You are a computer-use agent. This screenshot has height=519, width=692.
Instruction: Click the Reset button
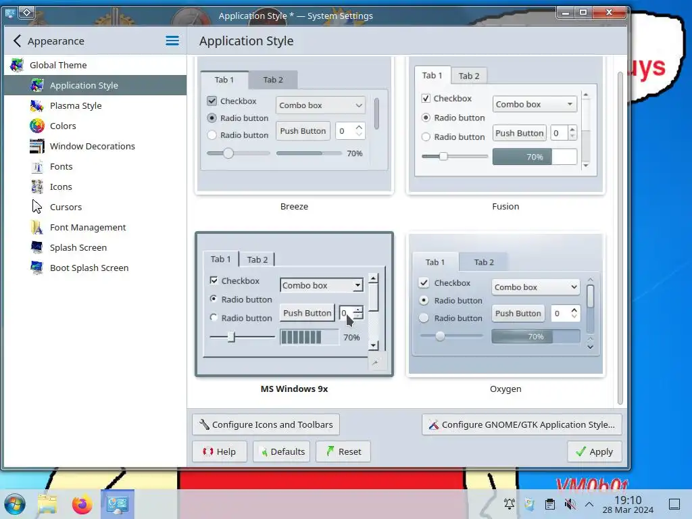coord(343,451)
